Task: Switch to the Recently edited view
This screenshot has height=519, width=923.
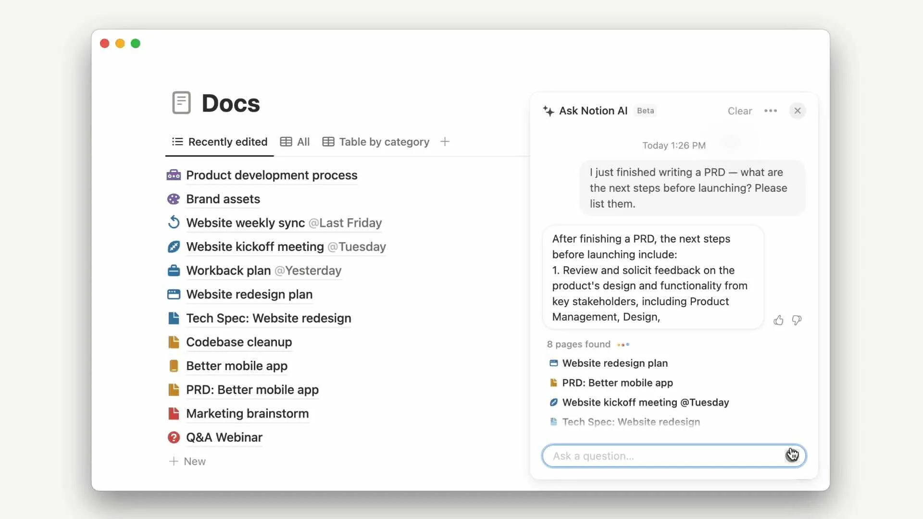Action: click(220, 142)
